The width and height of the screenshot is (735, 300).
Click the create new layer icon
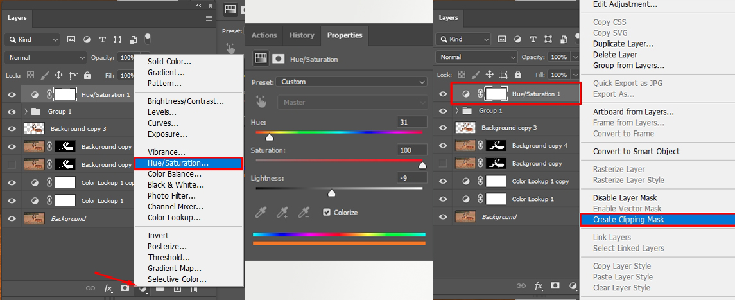tap(177, 288)
